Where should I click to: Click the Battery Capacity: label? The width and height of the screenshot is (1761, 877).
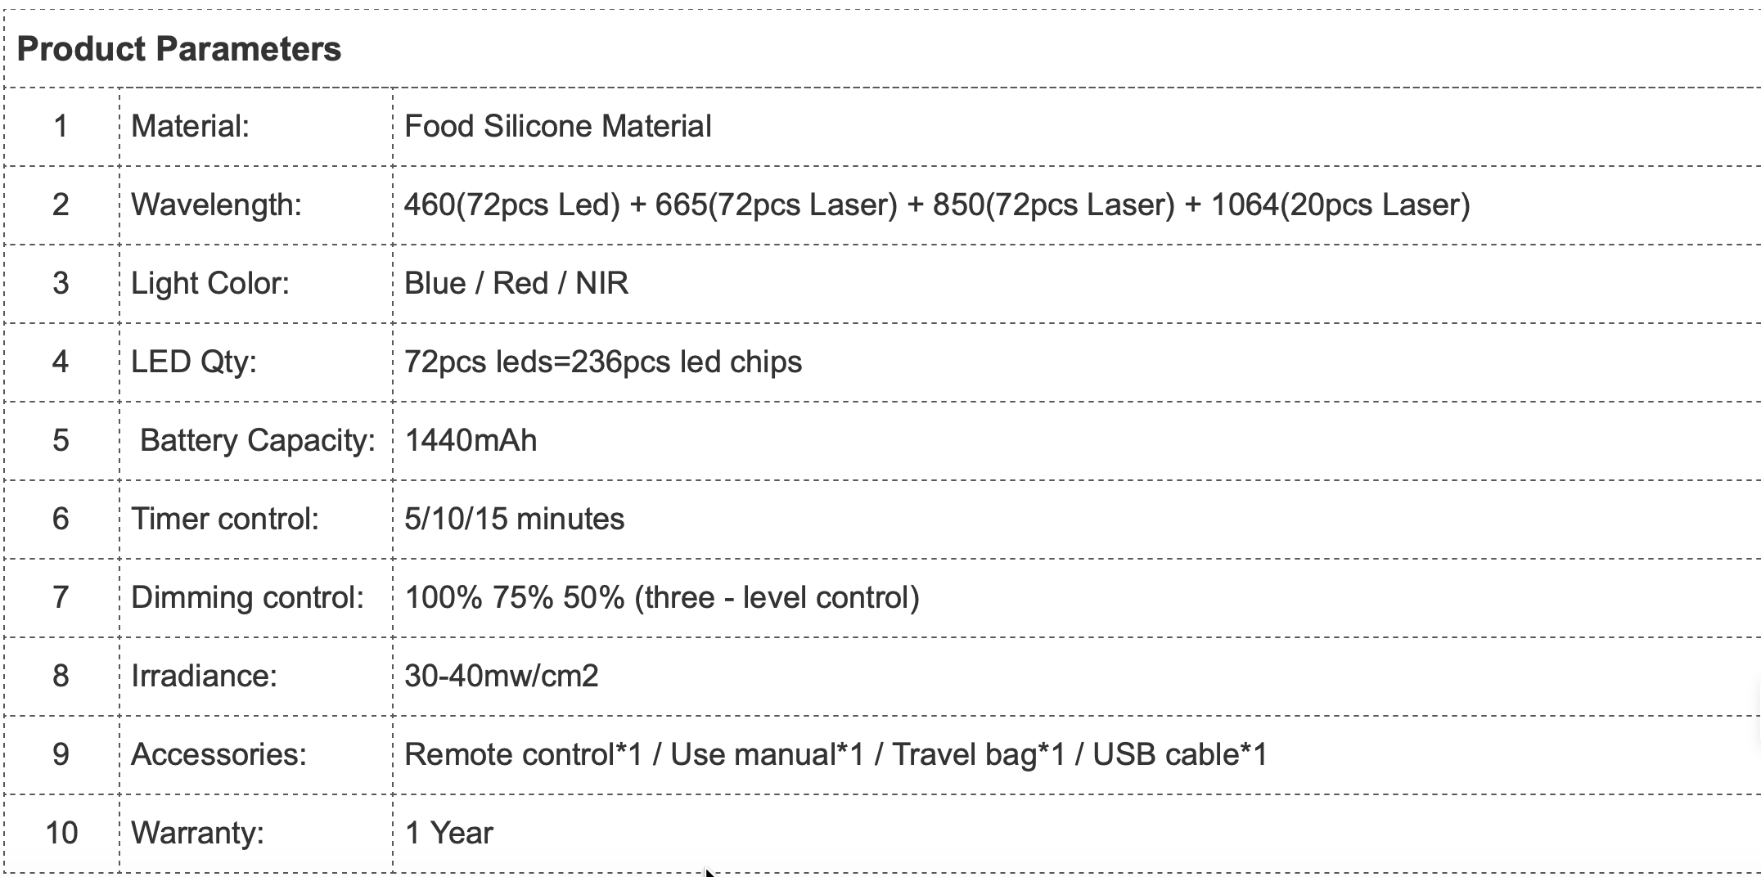tap(257, 441)
